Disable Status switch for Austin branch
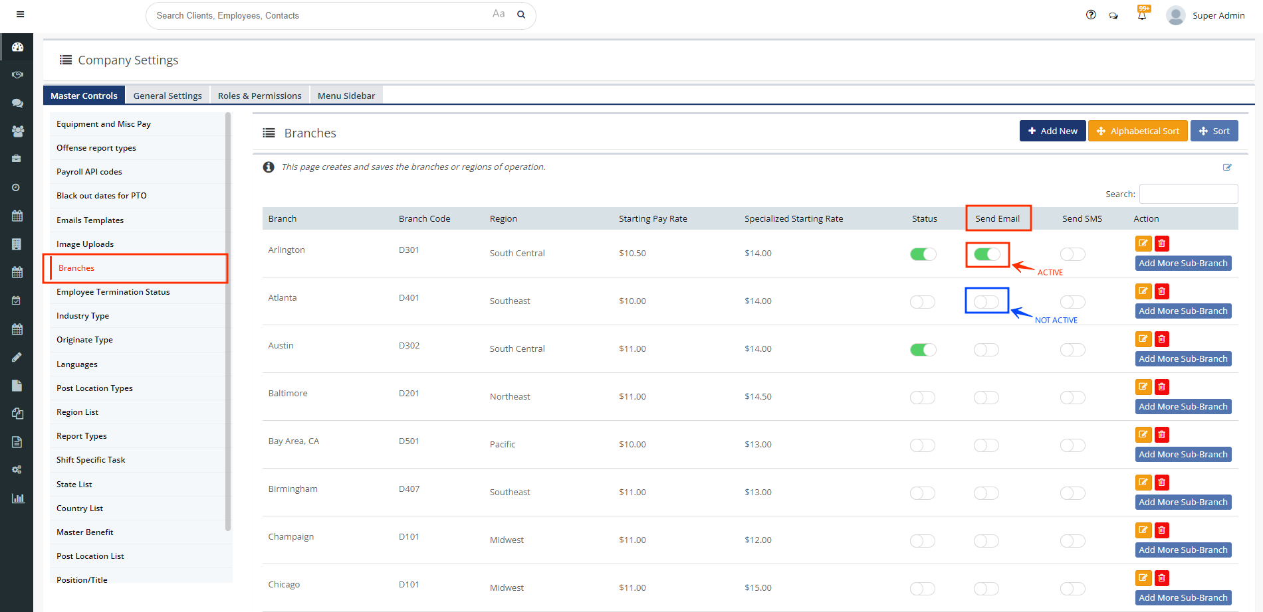Image resolution: width=1263 pixels, height=612 pixels. pos(923,350)
